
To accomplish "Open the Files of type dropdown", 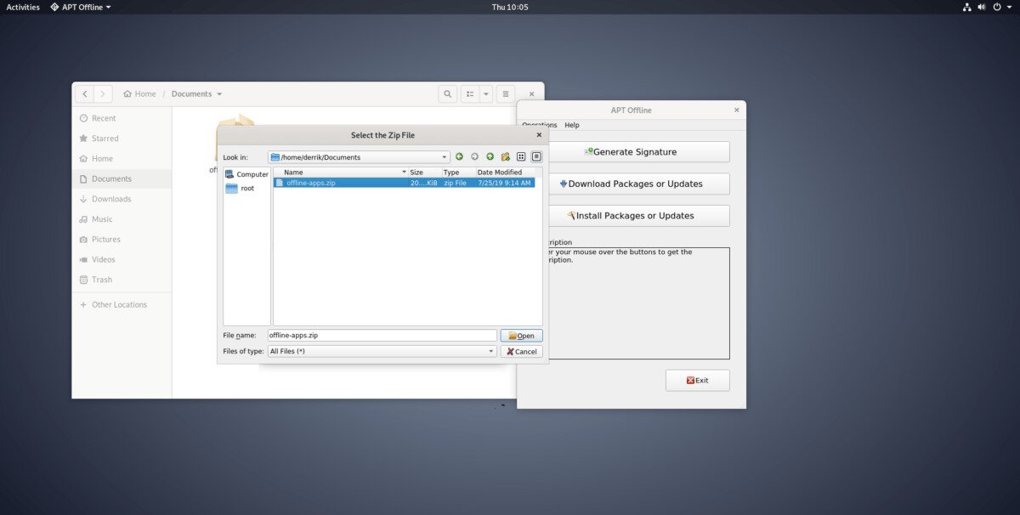I will (x=491, y=351).
